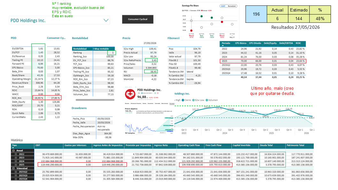Viewport: 338px width, 190px height.
Task: Collapse the Anual group in Histórico
Action: coord(14,151)
